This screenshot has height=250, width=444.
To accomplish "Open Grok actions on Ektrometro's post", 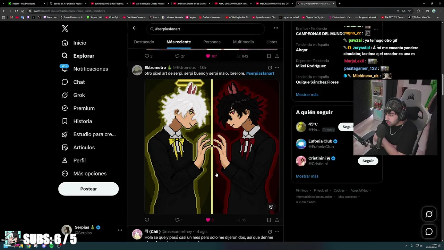I will coord(270,68).
